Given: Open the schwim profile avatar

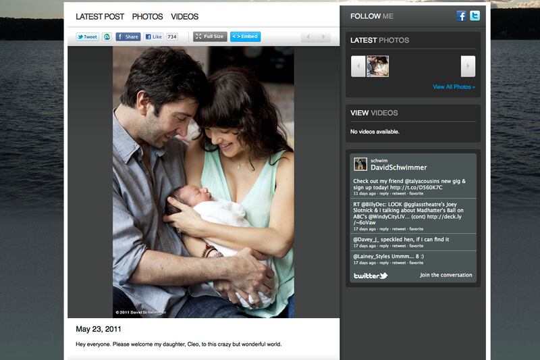Looking at the screenshot, I should pyautogui.click(x=360, y=164).
